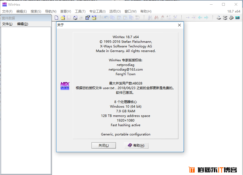Click the Open Folder toolbar icon
The width and height of the screenshot is (243, 175).
94,17
